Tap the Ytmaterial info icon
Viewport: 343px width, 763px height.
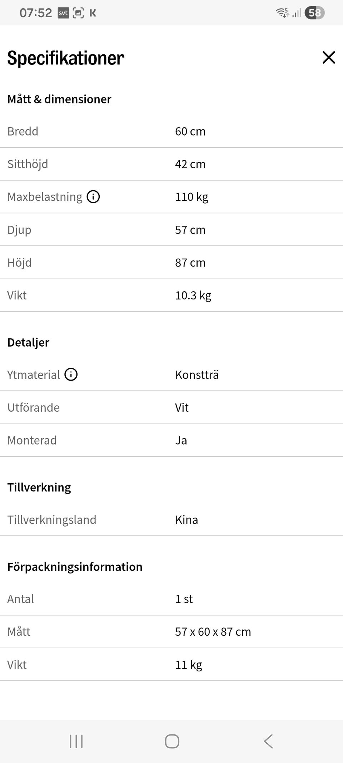pos(71,375)
